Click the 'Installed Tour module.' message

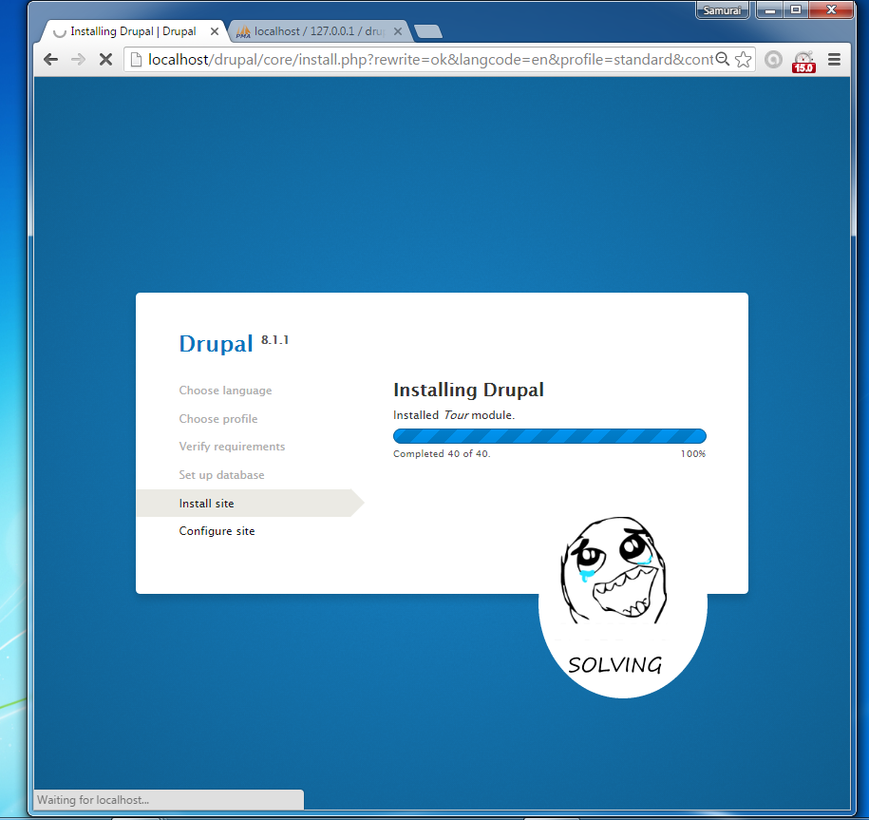(454, 414)
